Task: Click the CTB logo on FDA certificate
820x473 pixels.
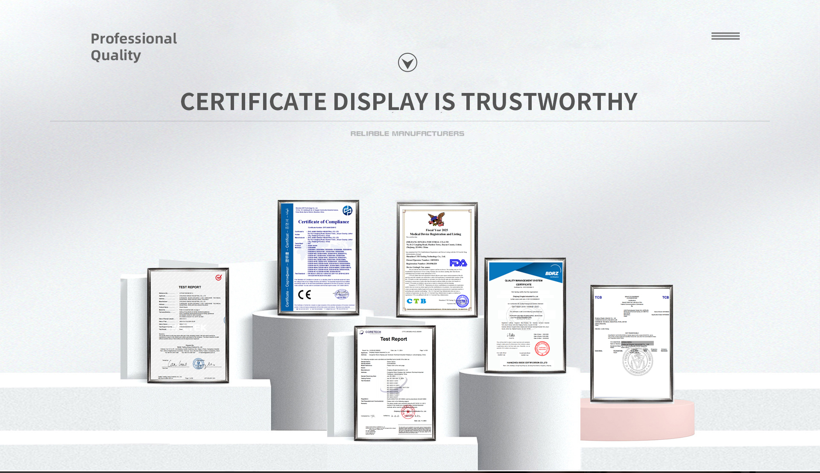Action: coord(416,301)
